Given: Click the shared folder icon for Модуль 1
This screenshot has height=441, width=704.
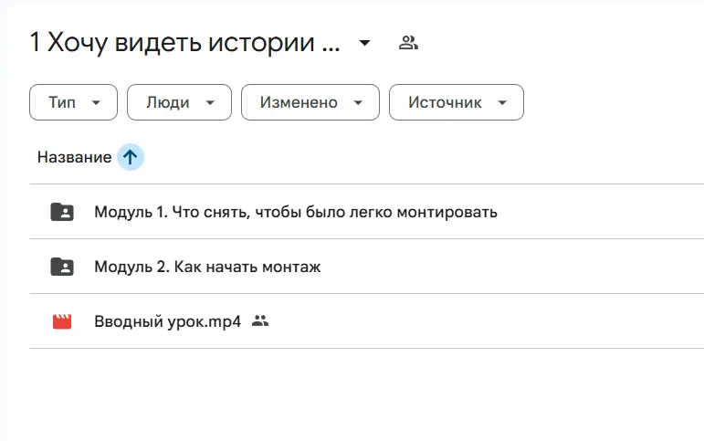Looking at the screenshot, I should pos(62,212).
